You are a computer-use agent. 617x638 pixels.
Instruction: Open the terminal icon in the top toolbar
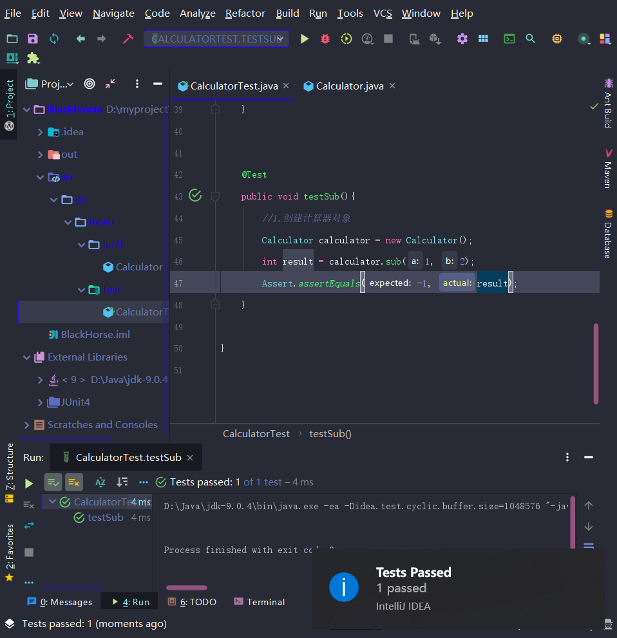509,39
